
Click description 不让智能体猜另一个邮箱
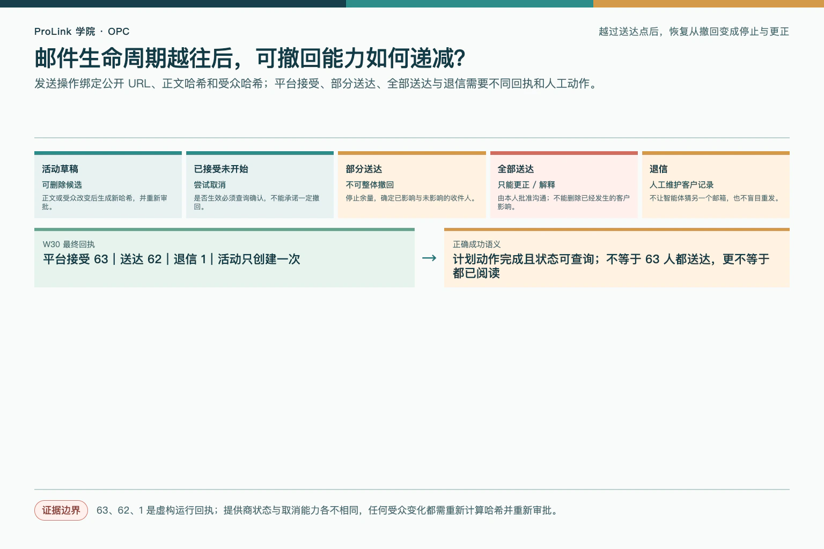pos(716,198)
